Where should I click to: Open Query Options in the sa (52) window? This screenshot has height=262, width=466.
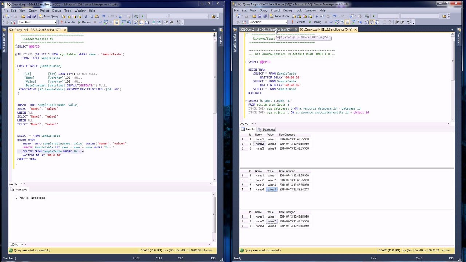[111, 22]
